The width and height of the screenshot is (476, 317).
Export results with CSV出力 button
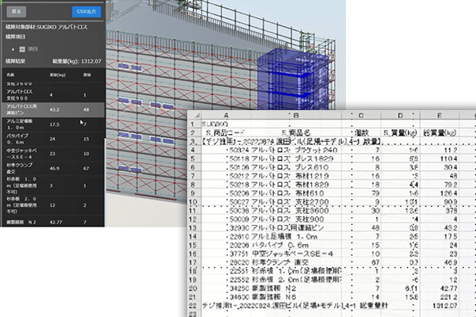[86, 12]
